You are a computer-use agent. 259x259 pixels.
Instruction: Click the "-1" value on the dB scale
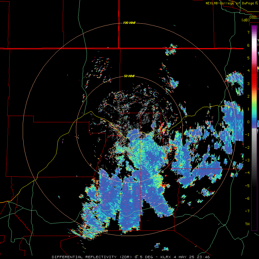(x=247, y=135)
